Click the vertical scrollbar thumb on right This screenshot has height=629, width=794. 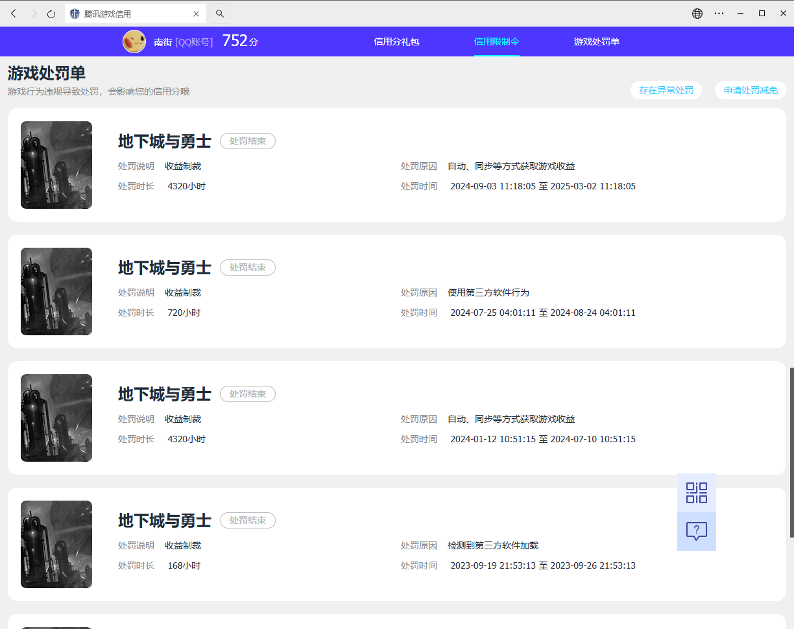[791, 452]
